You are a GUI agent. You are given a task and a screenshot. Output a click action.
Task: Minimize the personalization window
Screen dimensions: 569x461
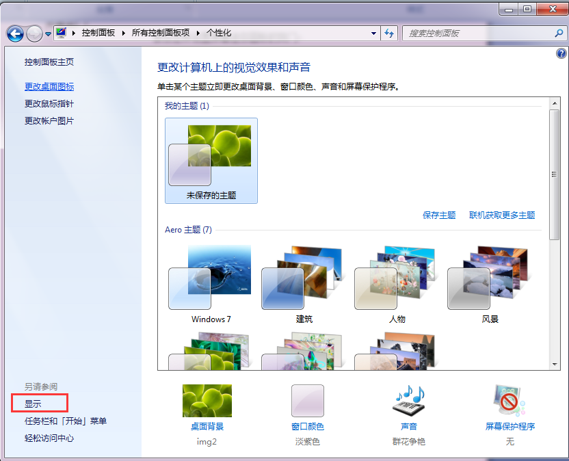[x=509, y=10]
